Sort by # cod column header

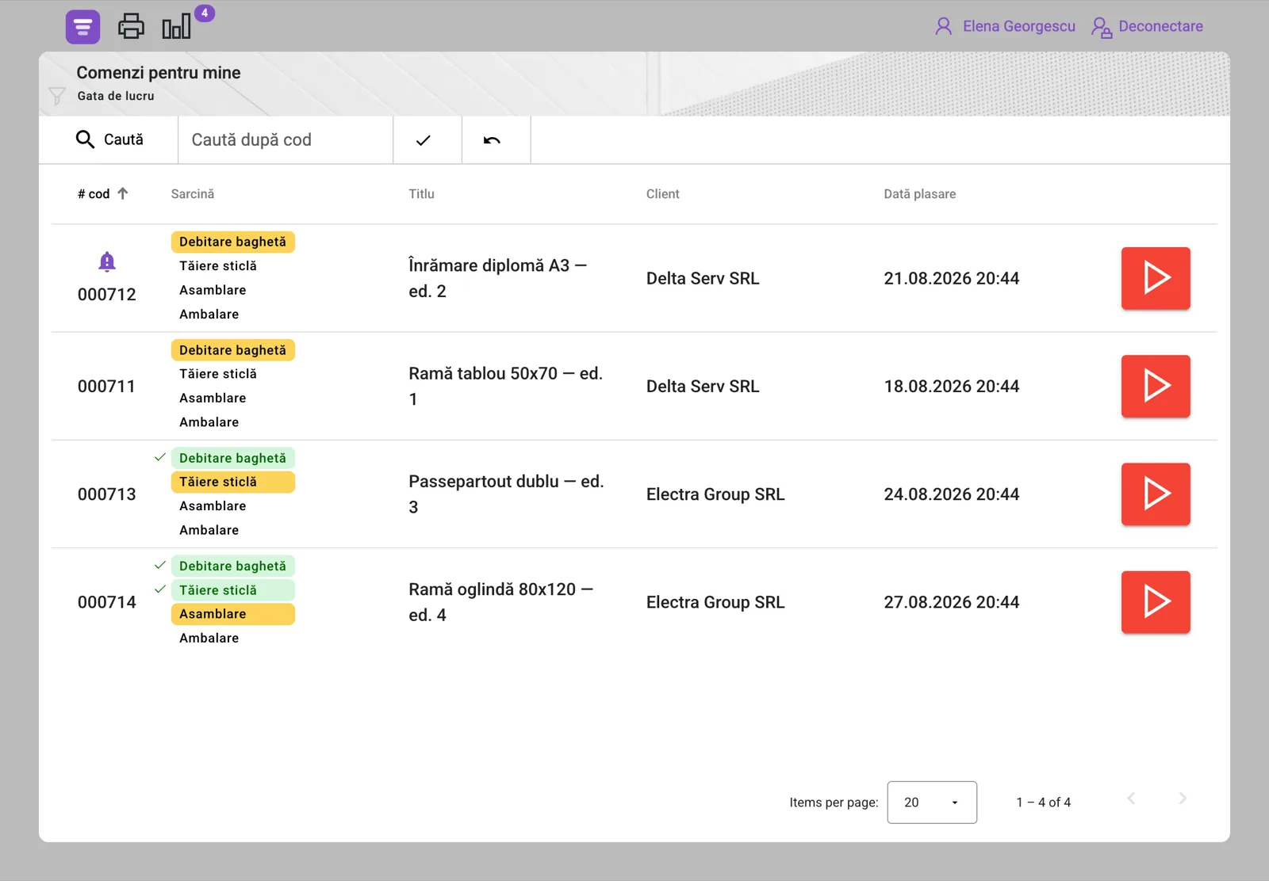click(94, 194)
